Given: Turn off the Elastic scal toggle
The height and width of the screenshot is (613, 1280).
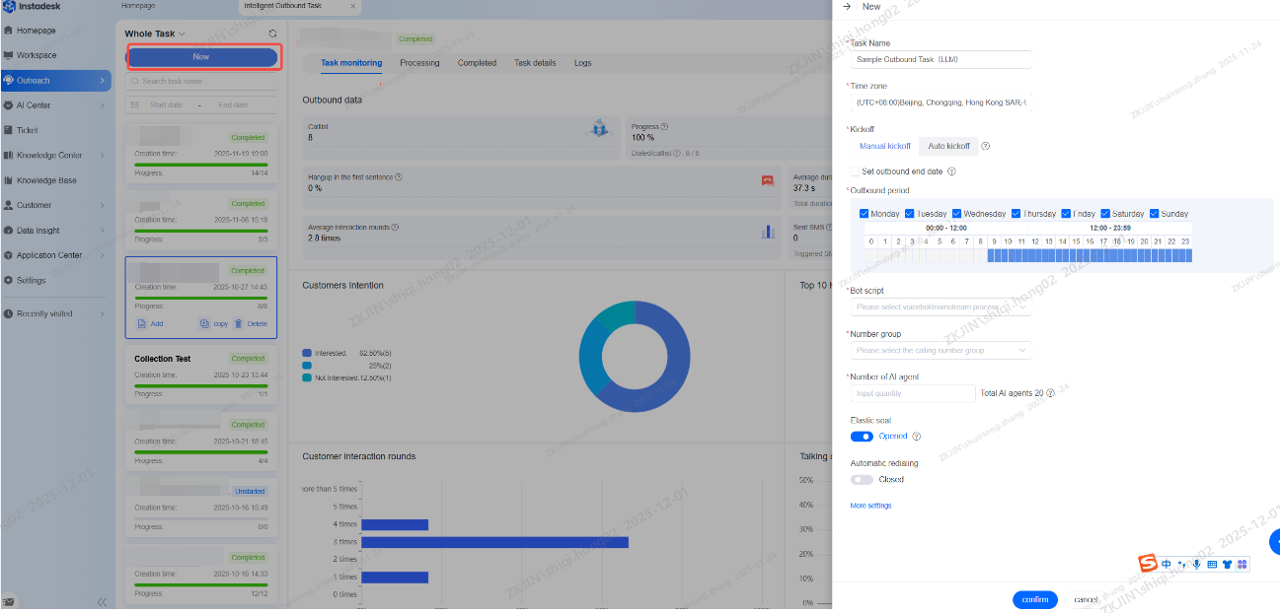Looking at the screenshot, I should [x=862, y=437].
